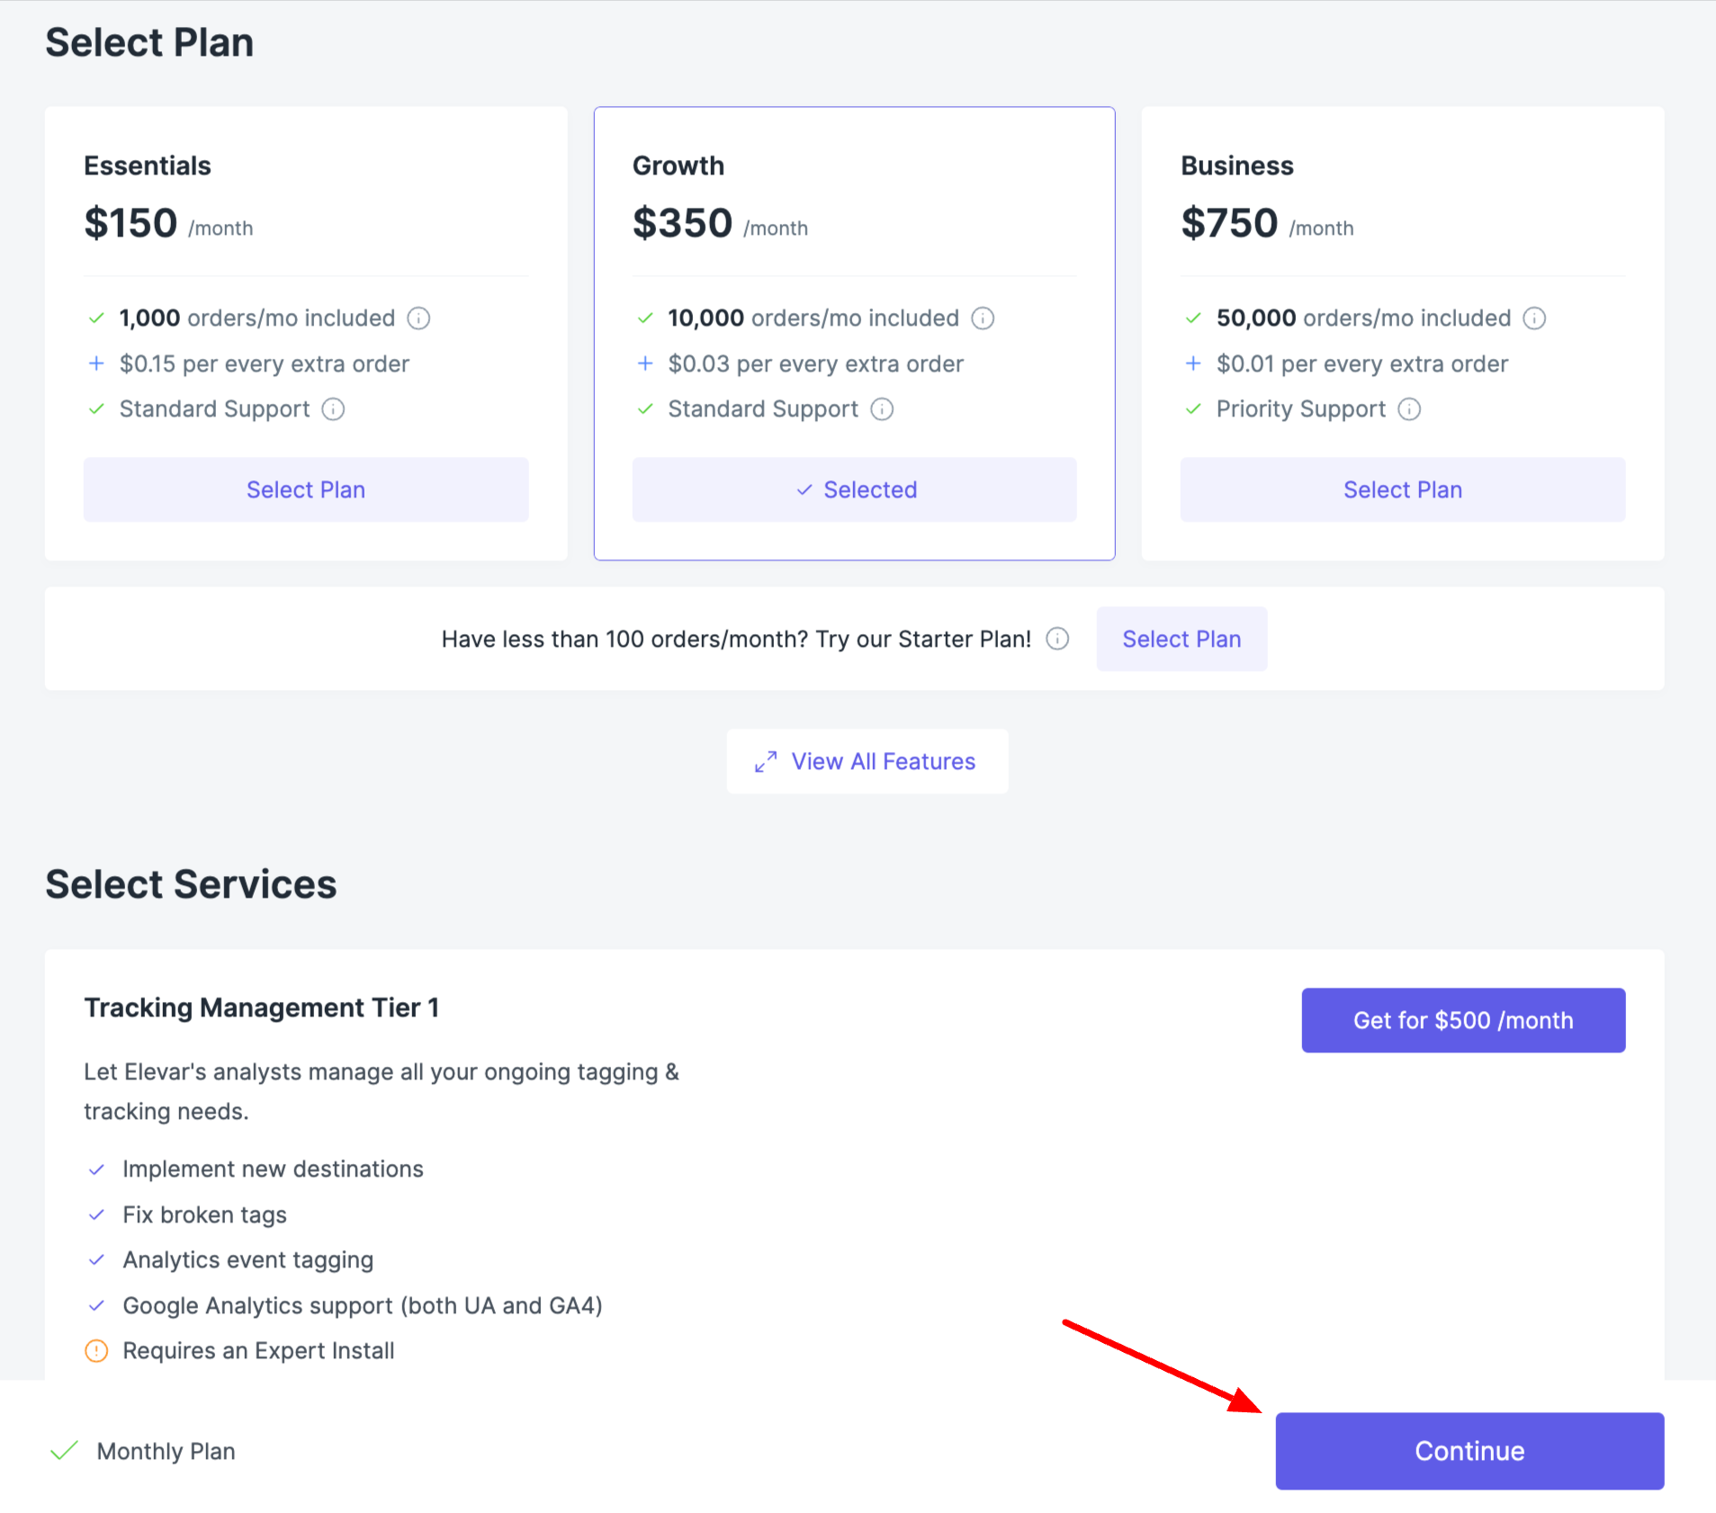This screenshot has width=1716, height=1513.
Task: Click the $0.03 per every extra order plus icon
Action: pyautogui.click(x=645, y=363)
